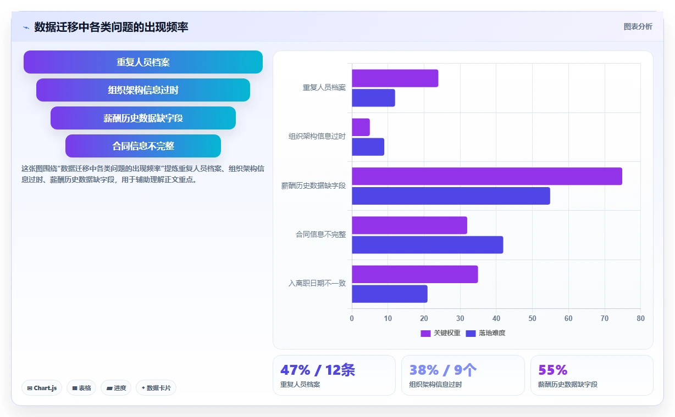Click the 40 tick on the x-axis
This screenshot has width=675, height=417.
(x=496, y=318)
